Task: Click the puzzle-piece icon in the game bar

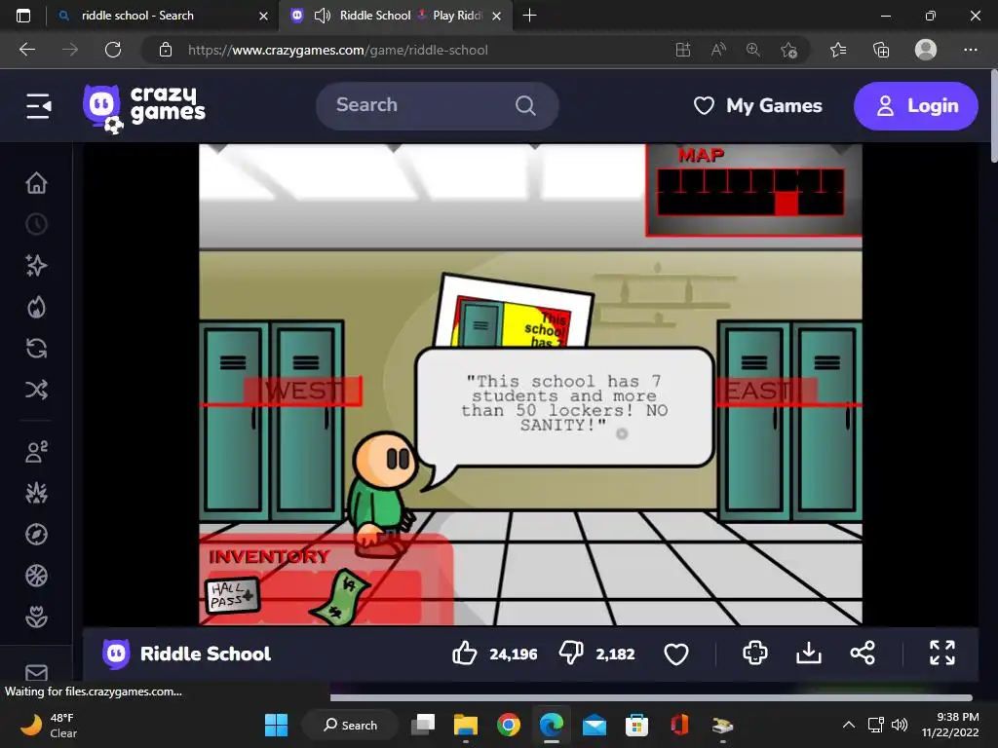Action: pos(755,653)
